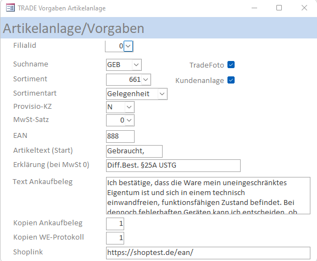The width and height of the screenshot is (317, 261).
Task: Click the Erklärung (bei MwSt 0) field
Action: tap(173, 165)
